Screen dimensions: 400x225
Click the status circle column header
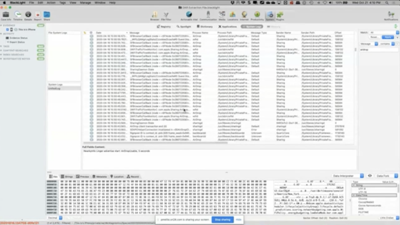[x=91, y=33]
